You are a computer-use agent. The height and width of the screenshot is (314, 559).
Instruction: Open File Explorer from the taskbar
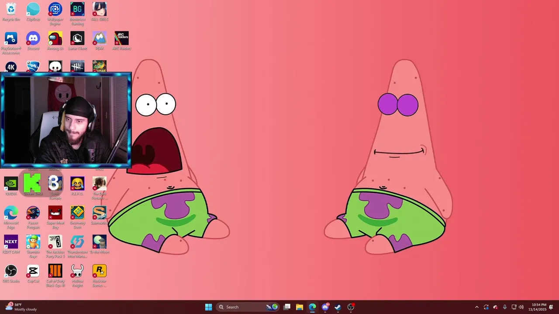300,307
